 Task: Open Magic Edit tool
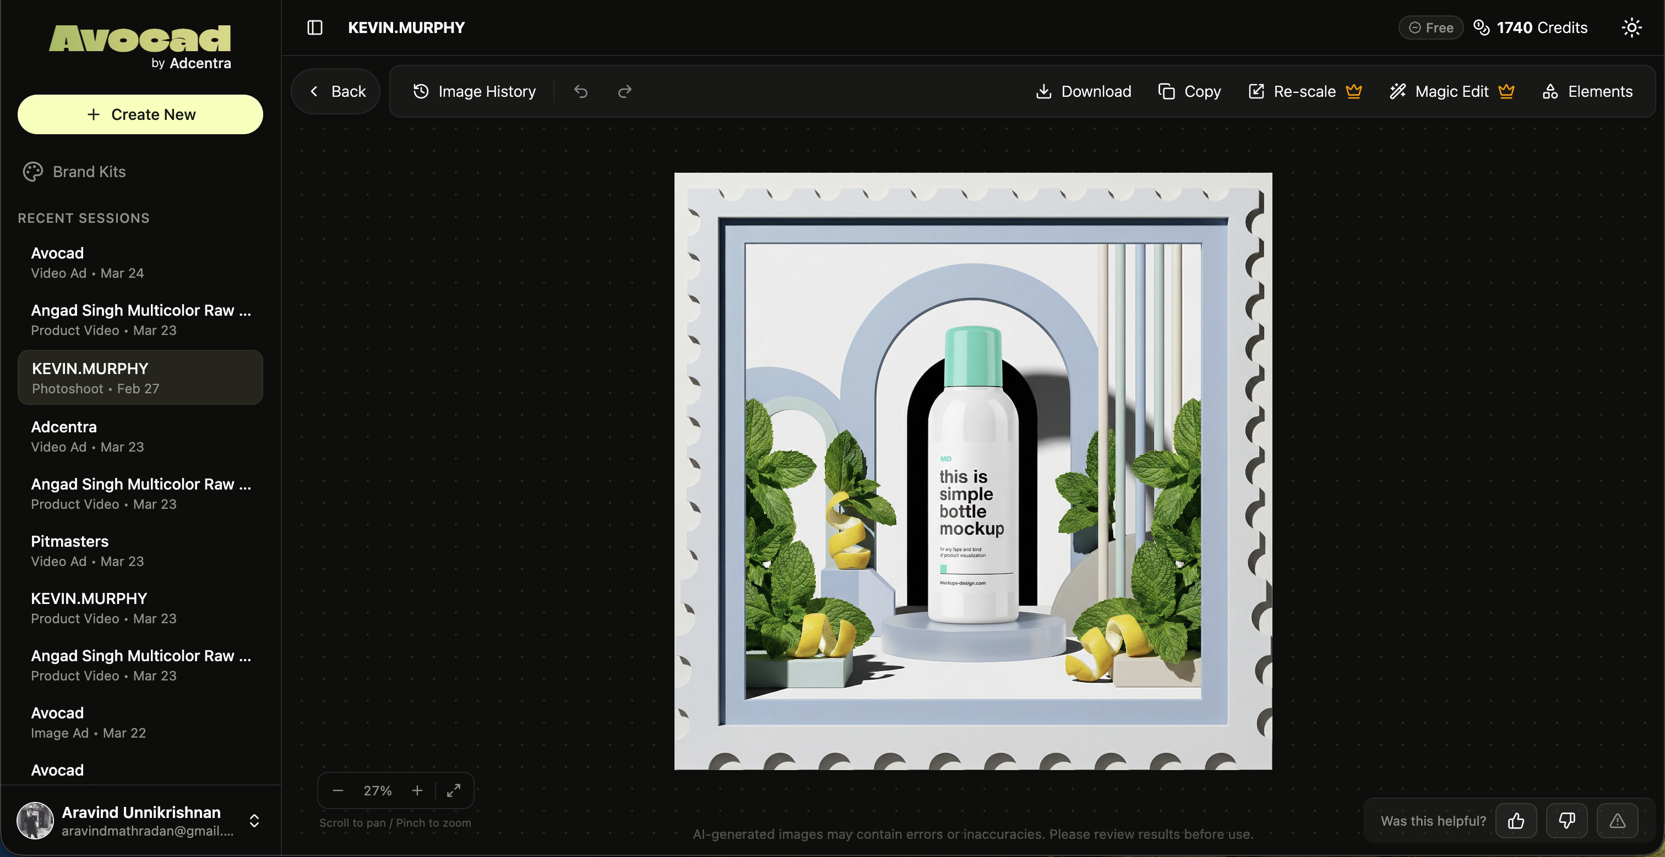[1452, 92]
